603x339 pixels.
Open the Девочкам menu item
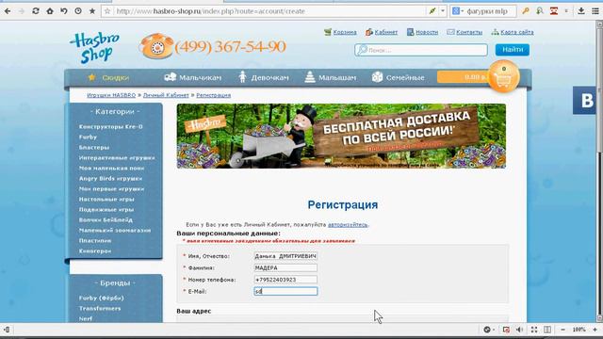269,77
